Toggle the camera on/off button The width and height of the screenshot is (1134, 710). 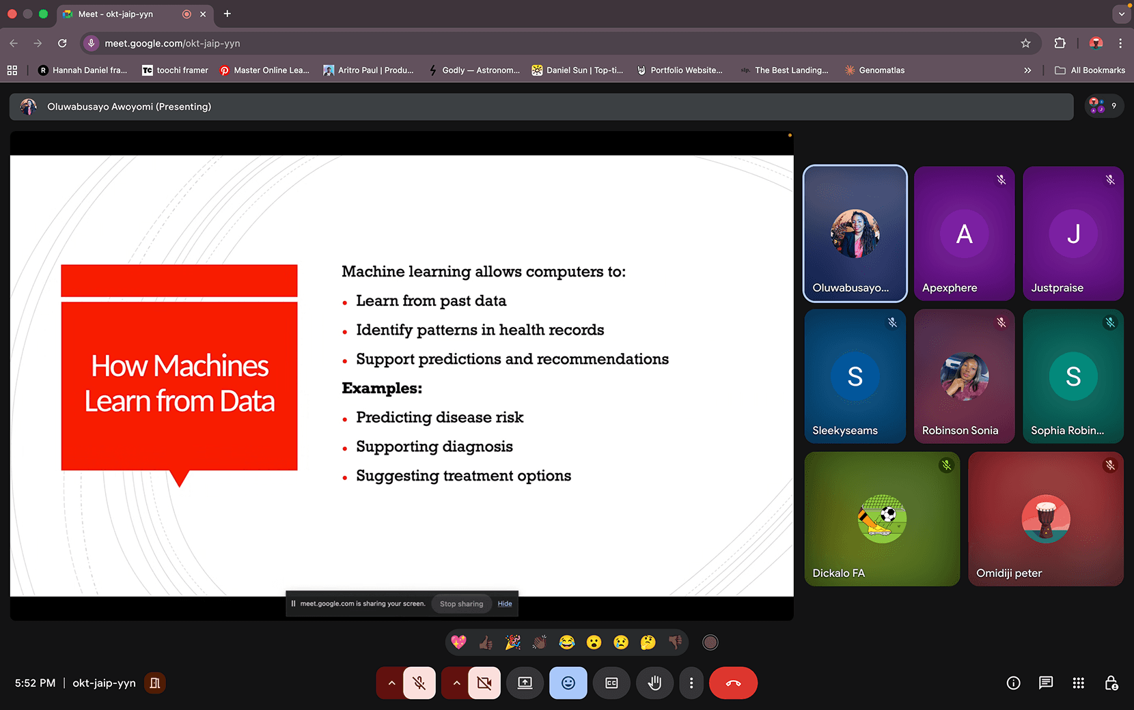click(484, 683)
